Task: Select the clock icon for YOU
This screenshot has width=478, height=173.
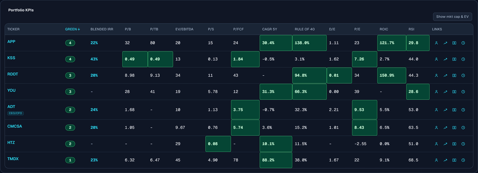Action: [463, 92]
